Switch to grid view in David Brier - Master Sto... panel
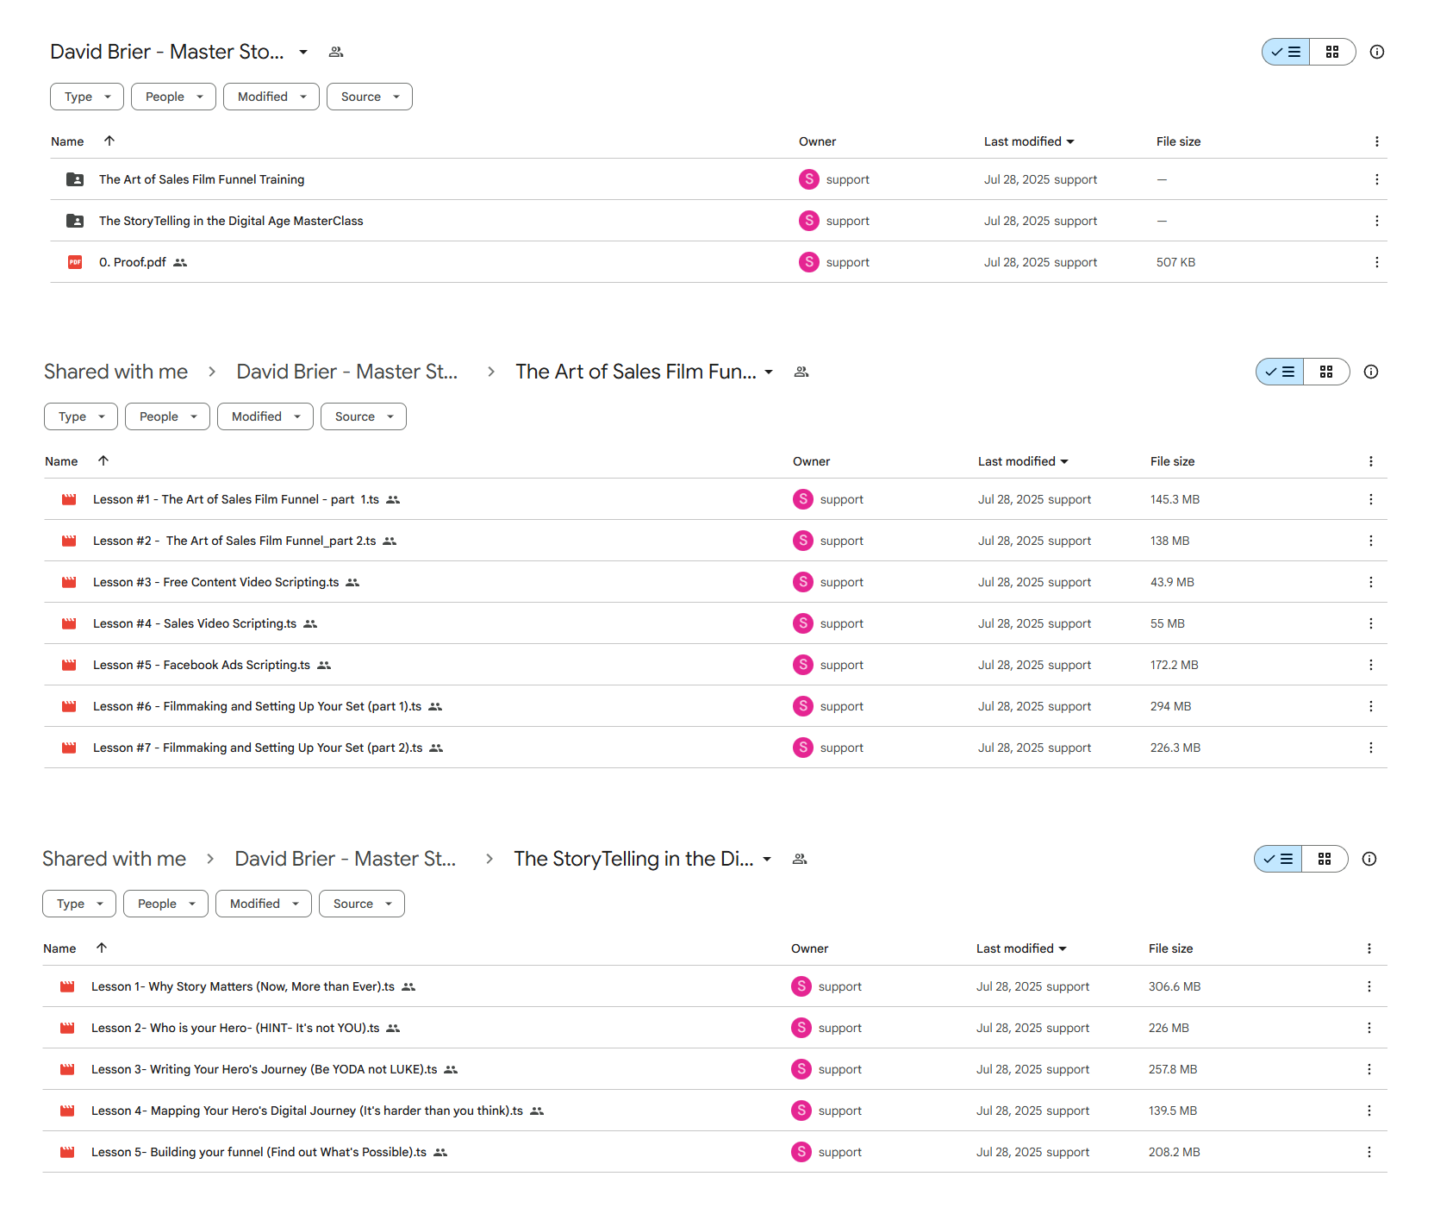The image size is (1434, 1214). [1332, 52]
